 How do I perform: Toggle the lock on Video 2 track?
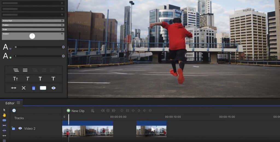click(x=13, y=128)
